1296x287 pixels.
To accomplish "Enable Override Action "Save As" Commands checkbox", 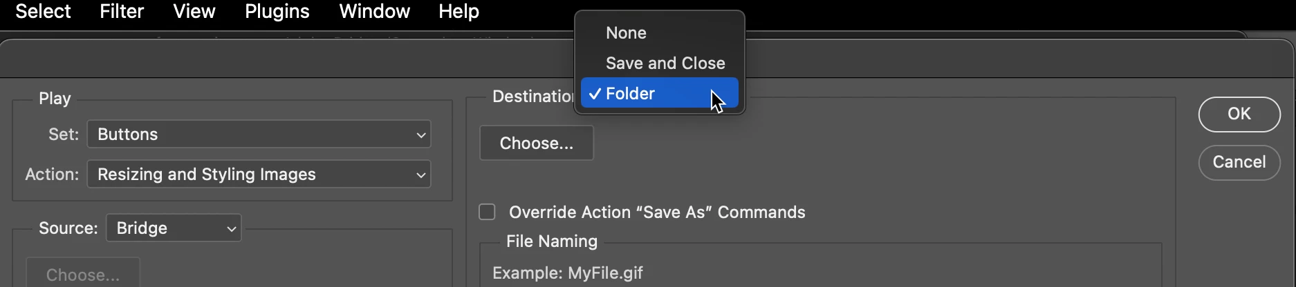I will [488, 212].
